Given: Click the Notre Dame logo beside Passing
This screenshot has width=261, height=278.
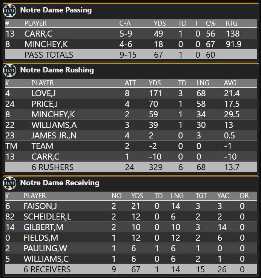Looking at the screenshot, I should click(x=9, y=10).
